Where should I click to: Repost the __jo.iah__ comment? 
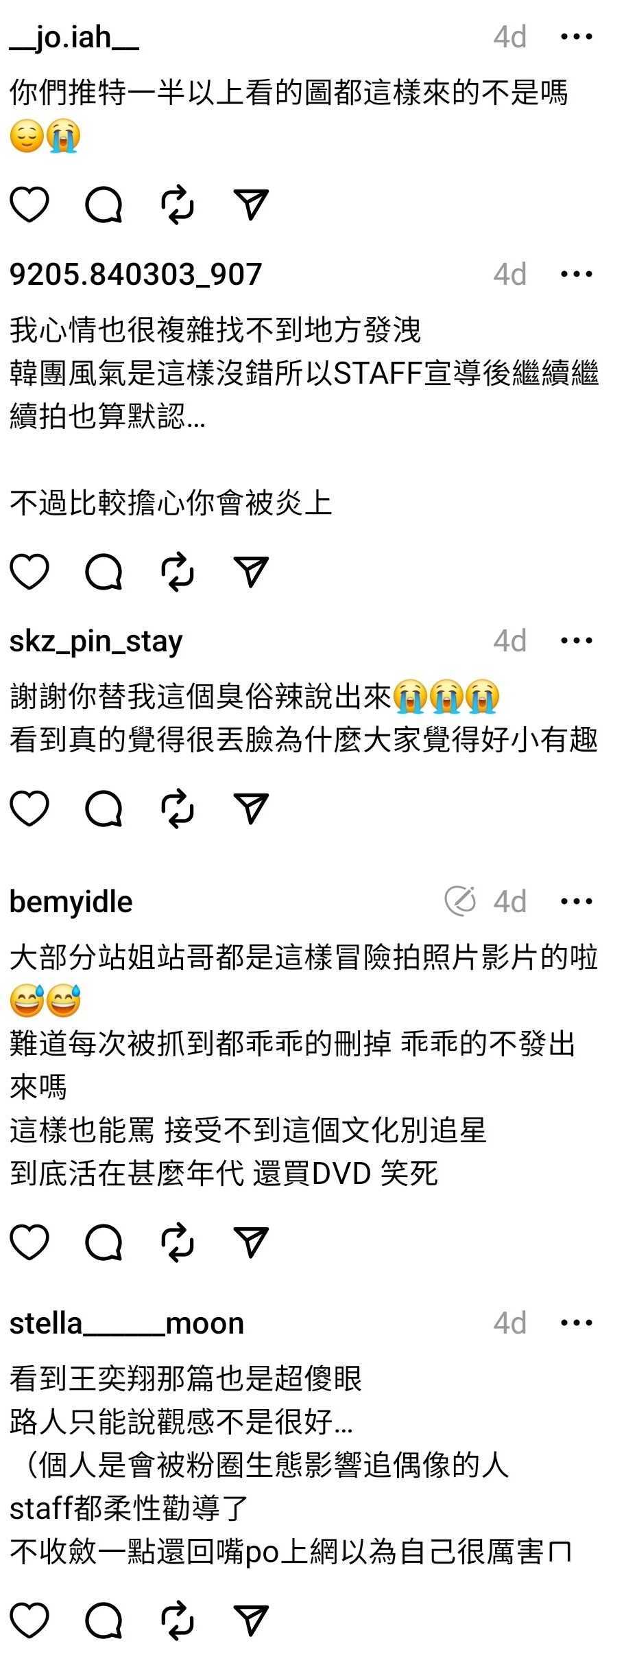(x=178, y=205)
